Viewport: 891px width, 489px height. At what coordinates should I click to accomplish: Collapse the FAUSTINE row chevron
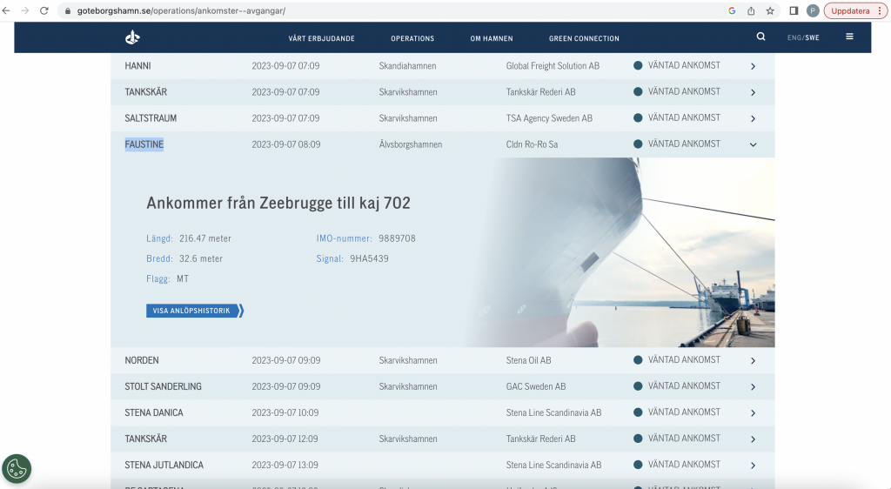tap(753, 144)
